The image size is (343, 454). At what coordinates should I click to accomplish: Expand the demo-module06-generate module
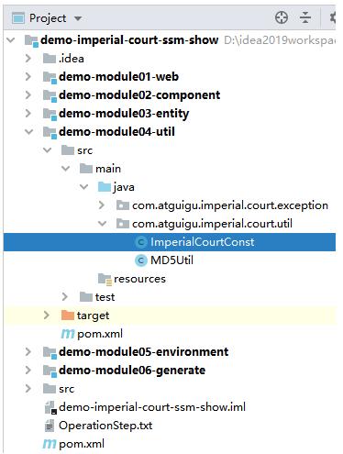coord(28,371)
